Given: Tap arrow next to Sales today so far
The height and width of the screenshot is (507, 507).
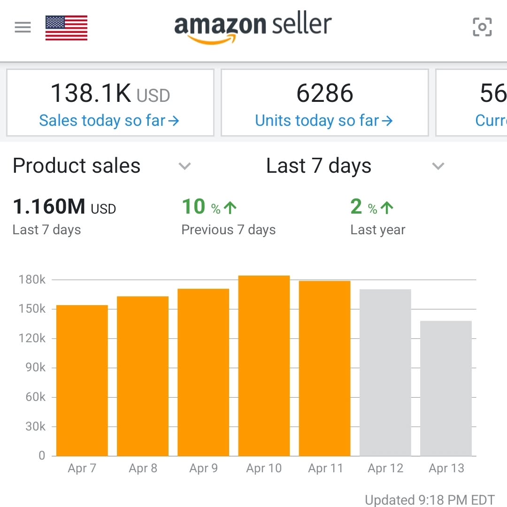Looking at the screenshot, I should click(174, 121).
